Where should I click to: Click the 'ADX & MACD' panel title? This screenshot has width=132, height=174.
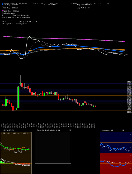8,130
